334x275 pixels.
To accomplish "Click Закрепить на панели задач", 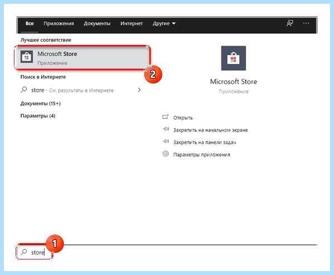I will coord(205,142).
